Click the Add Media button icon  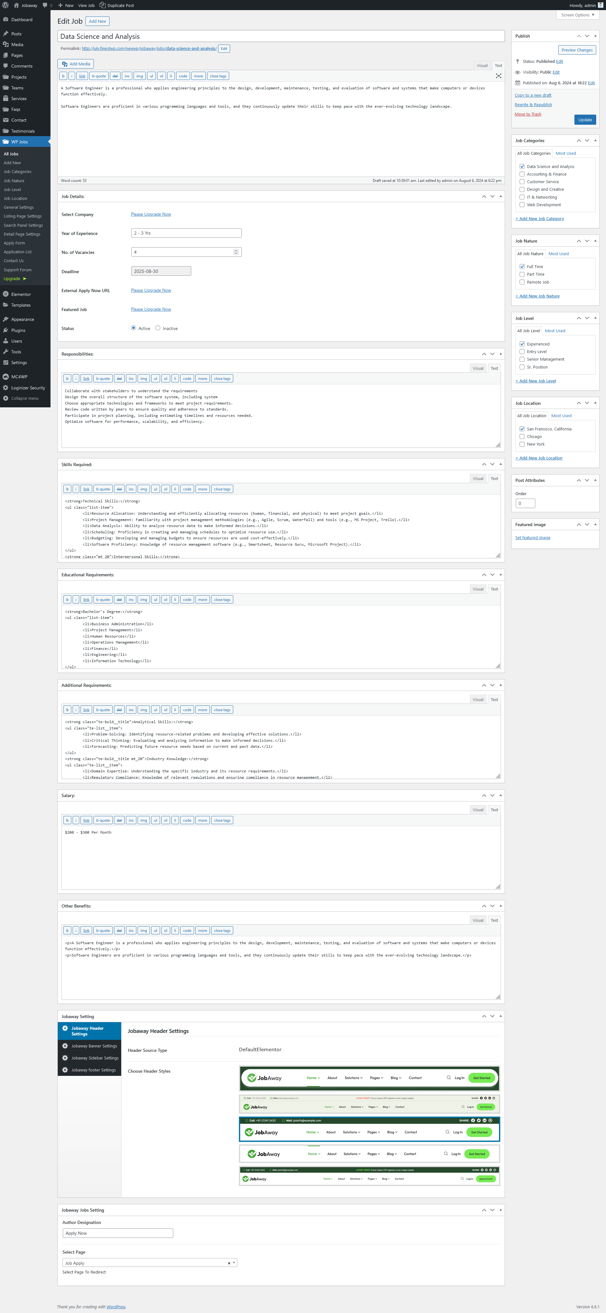click(x=65, y=64)
